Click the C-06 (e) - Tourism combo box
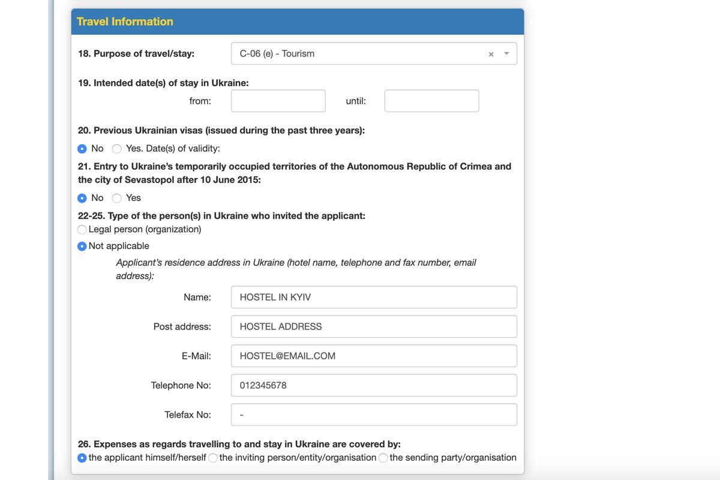Viewport: 720px width, 480px height. tap(374, 53)
